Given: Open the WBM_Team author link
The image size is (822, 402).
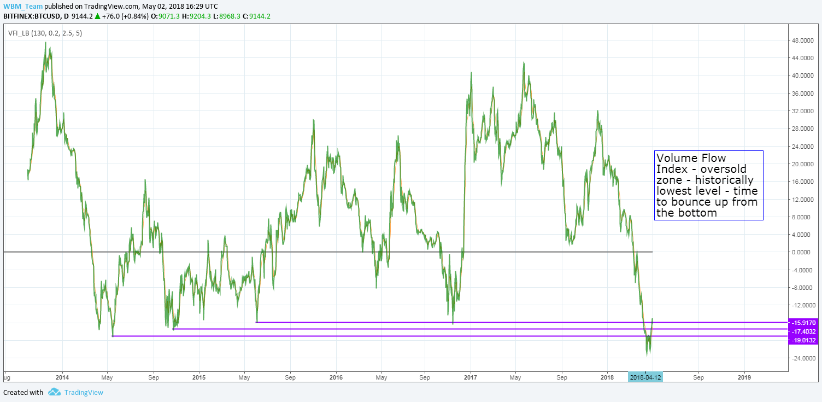Looking at the screenshot, I should pyautogui.click(x=23, y=6).
